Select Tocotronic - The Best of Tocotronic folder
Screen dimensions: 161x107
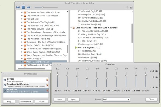tap(46, 42)
